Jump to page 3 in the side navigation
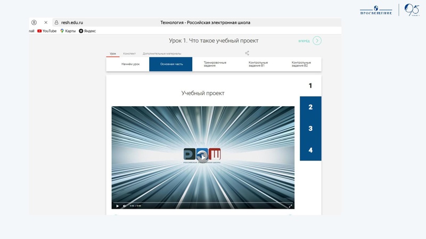The height and width of the screenshot is (239, 426). pos(310,129)
